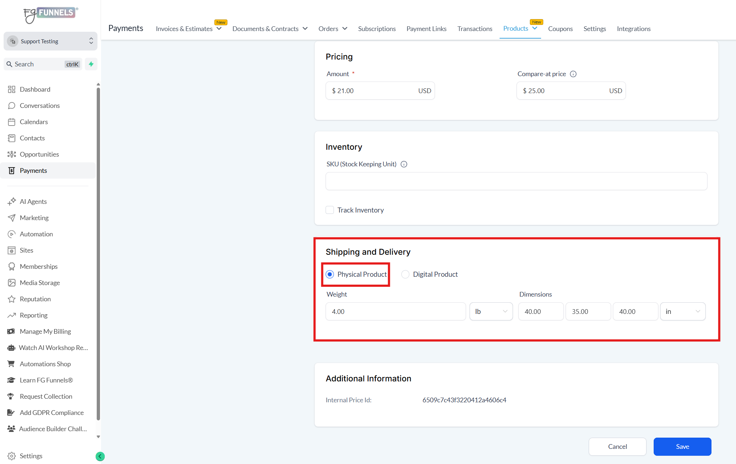
Task: Click the Calendars icon in sidebar
Action: pyautogui.click(x=12, y=122)
